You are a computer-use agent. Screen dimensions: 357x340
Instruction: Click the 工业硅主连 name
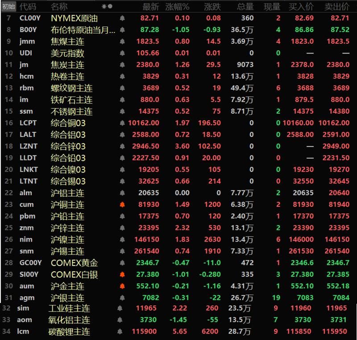pos(69,308)
